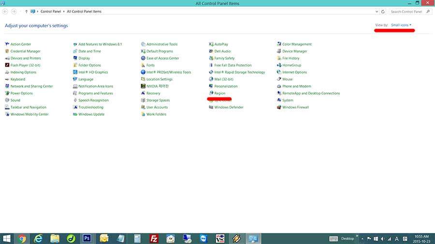The height and width of the screenshot is (244, 435).
Task: Open the Intel HD Graphics icon
Action: coord(75,72)
